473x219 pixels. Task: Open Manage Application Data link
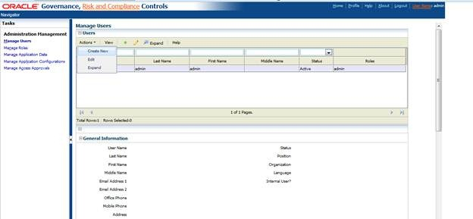pos(25,55)
